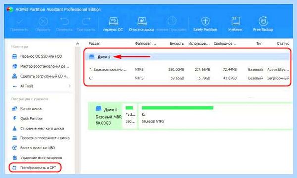
Task: Open the Учебник tutorial icon
Action: click(235, 24)
